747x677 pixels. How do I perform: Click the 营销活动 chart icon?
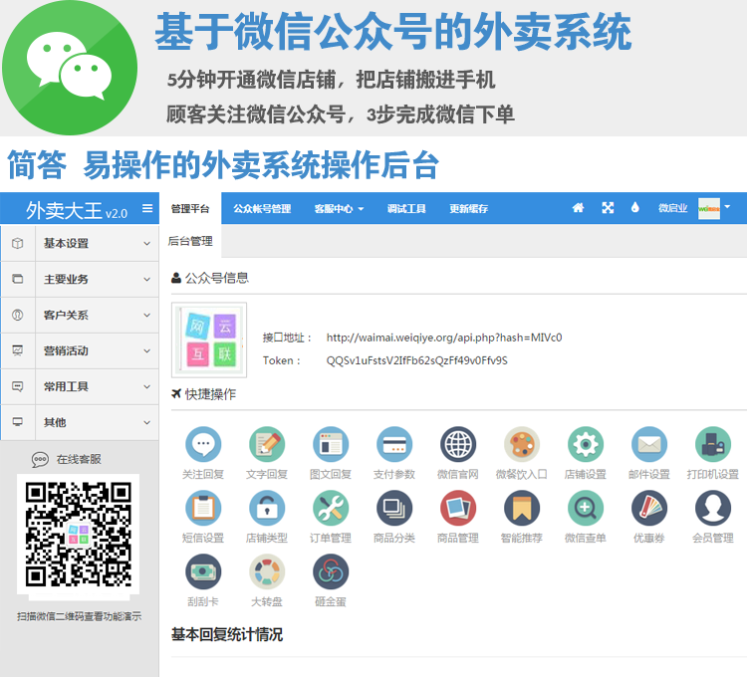coord(18,350)
